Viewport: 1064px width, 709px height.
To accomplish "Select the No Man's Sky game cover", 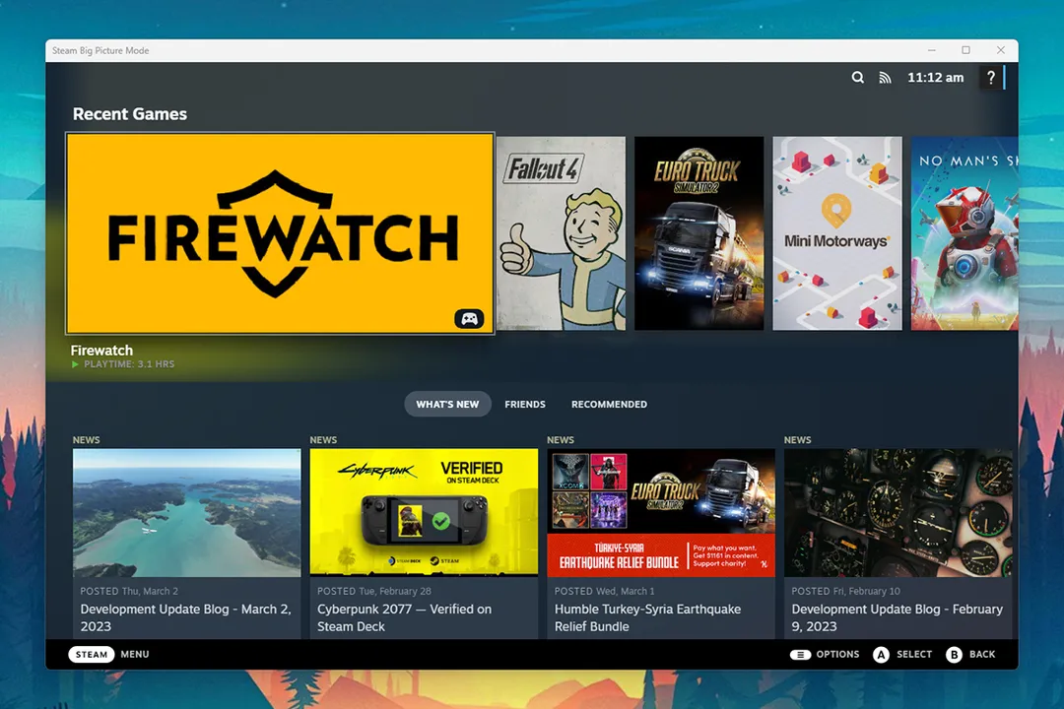I will point(964,233).
